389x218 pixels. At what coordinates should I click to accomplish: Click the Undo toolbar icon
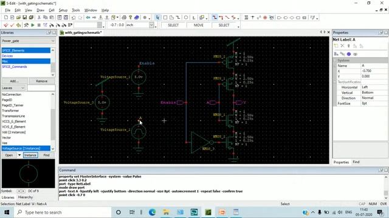[x=74, y=18]
